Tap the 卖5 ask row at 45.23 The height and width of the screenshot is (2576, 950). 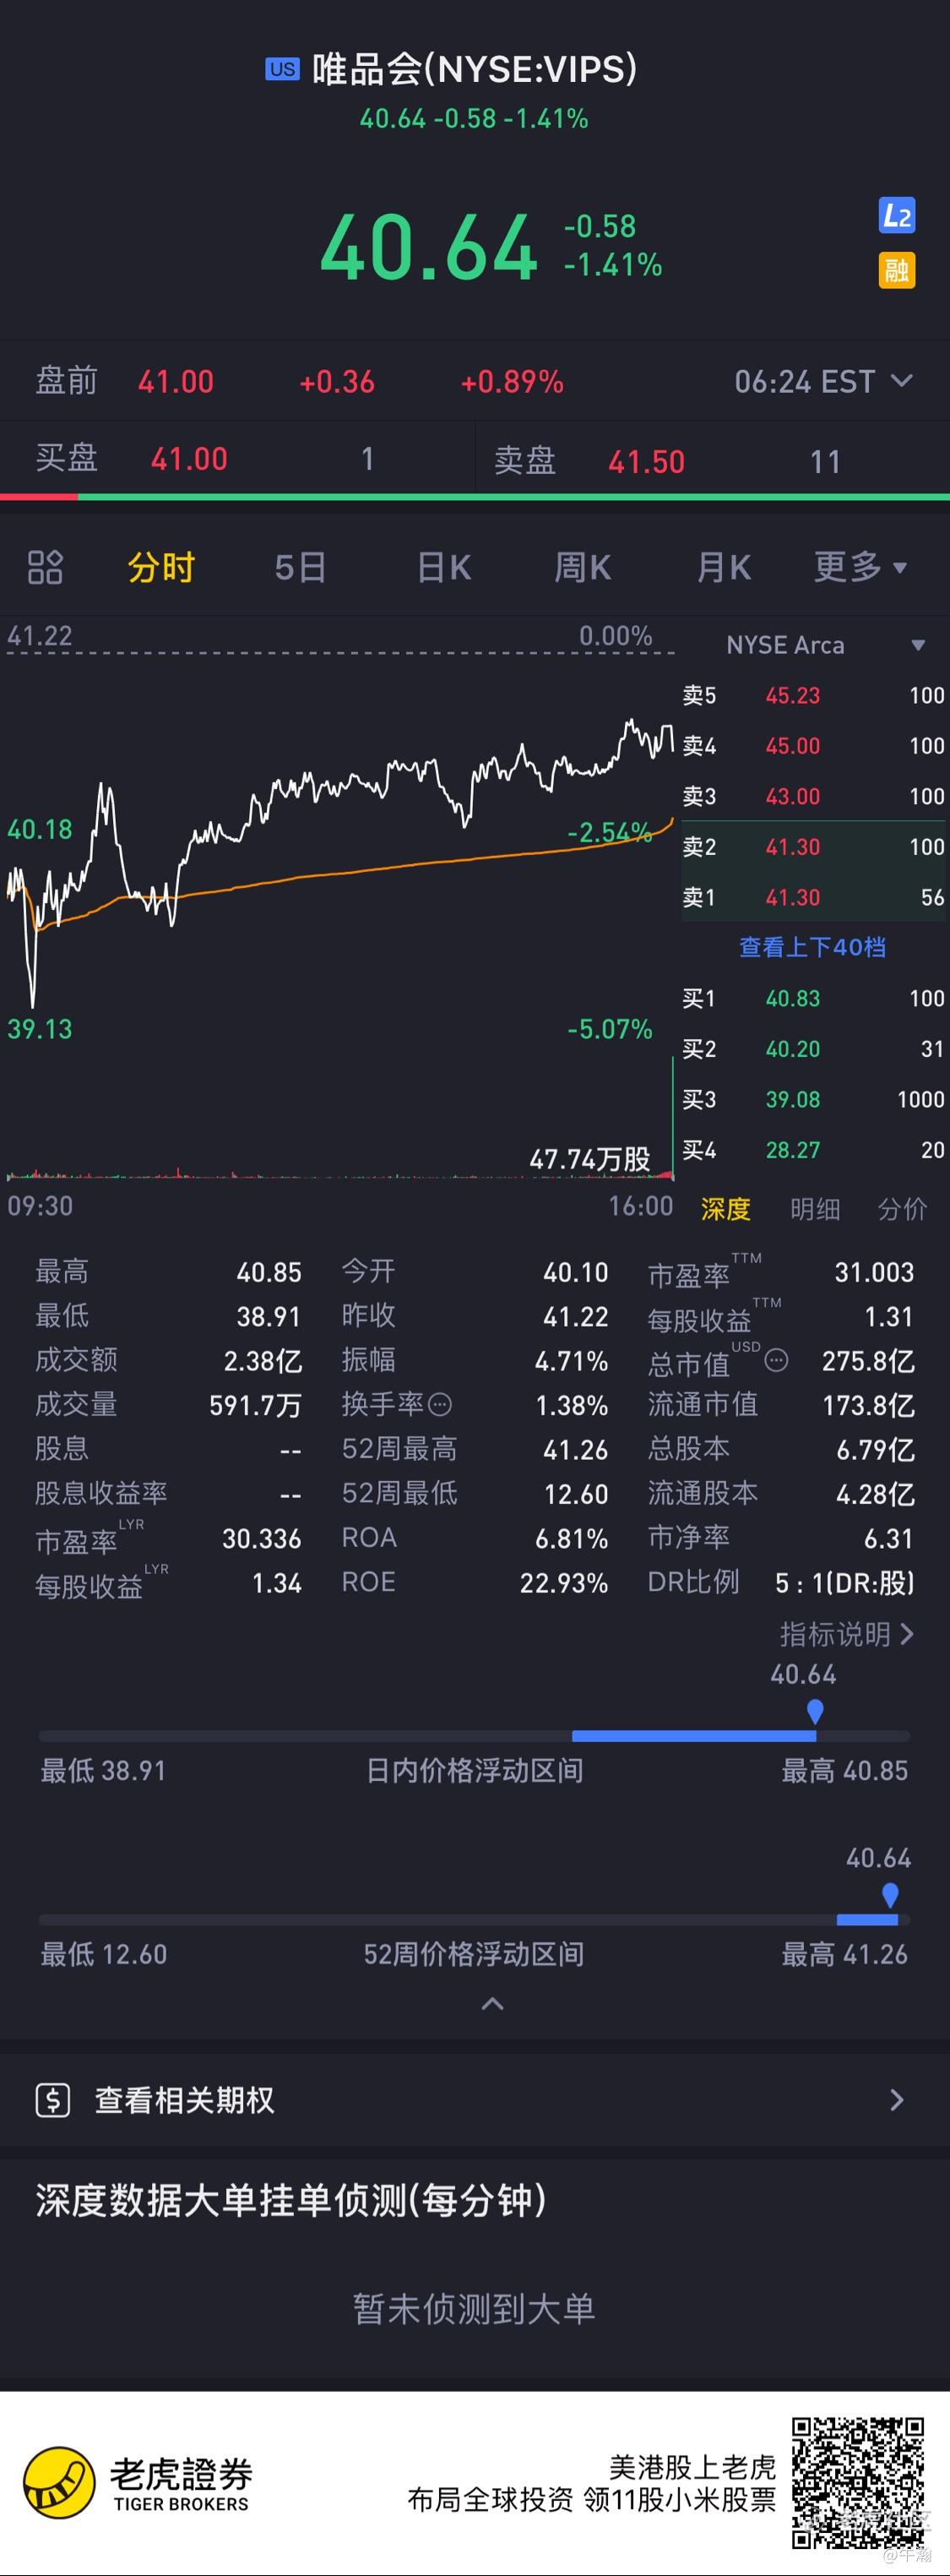(814, 695)
